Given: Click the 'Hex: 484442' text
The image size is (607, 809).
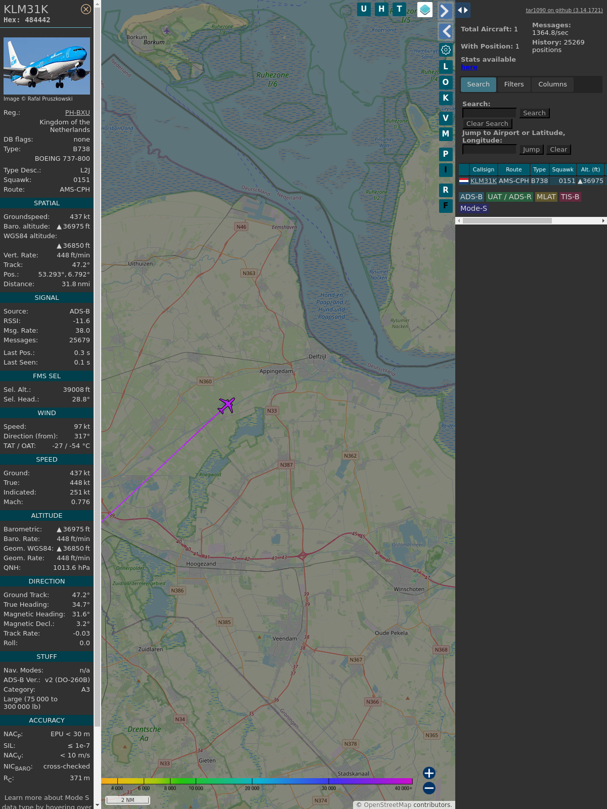Looking at the screenshot, I should [27, 20].
